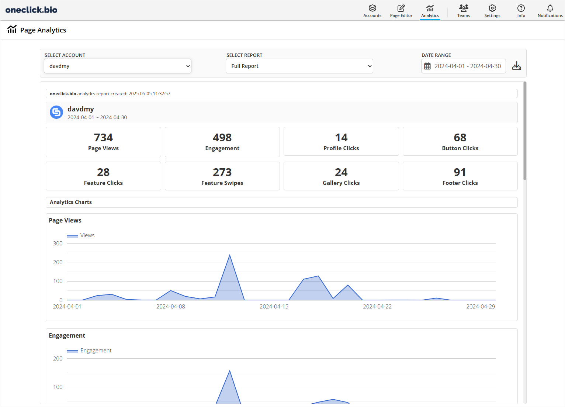Screen dimensions: 565x407
Task: Click the date range field 2024-04-01 - 2024-04-30
Action: tap(464, 66)
